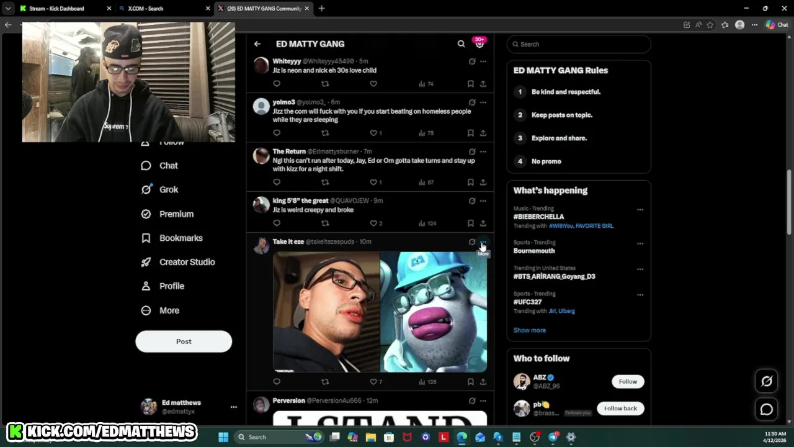Open the blue hard-hat cartoon image
This screenshot has height=447, width=794.
point(434,312)
